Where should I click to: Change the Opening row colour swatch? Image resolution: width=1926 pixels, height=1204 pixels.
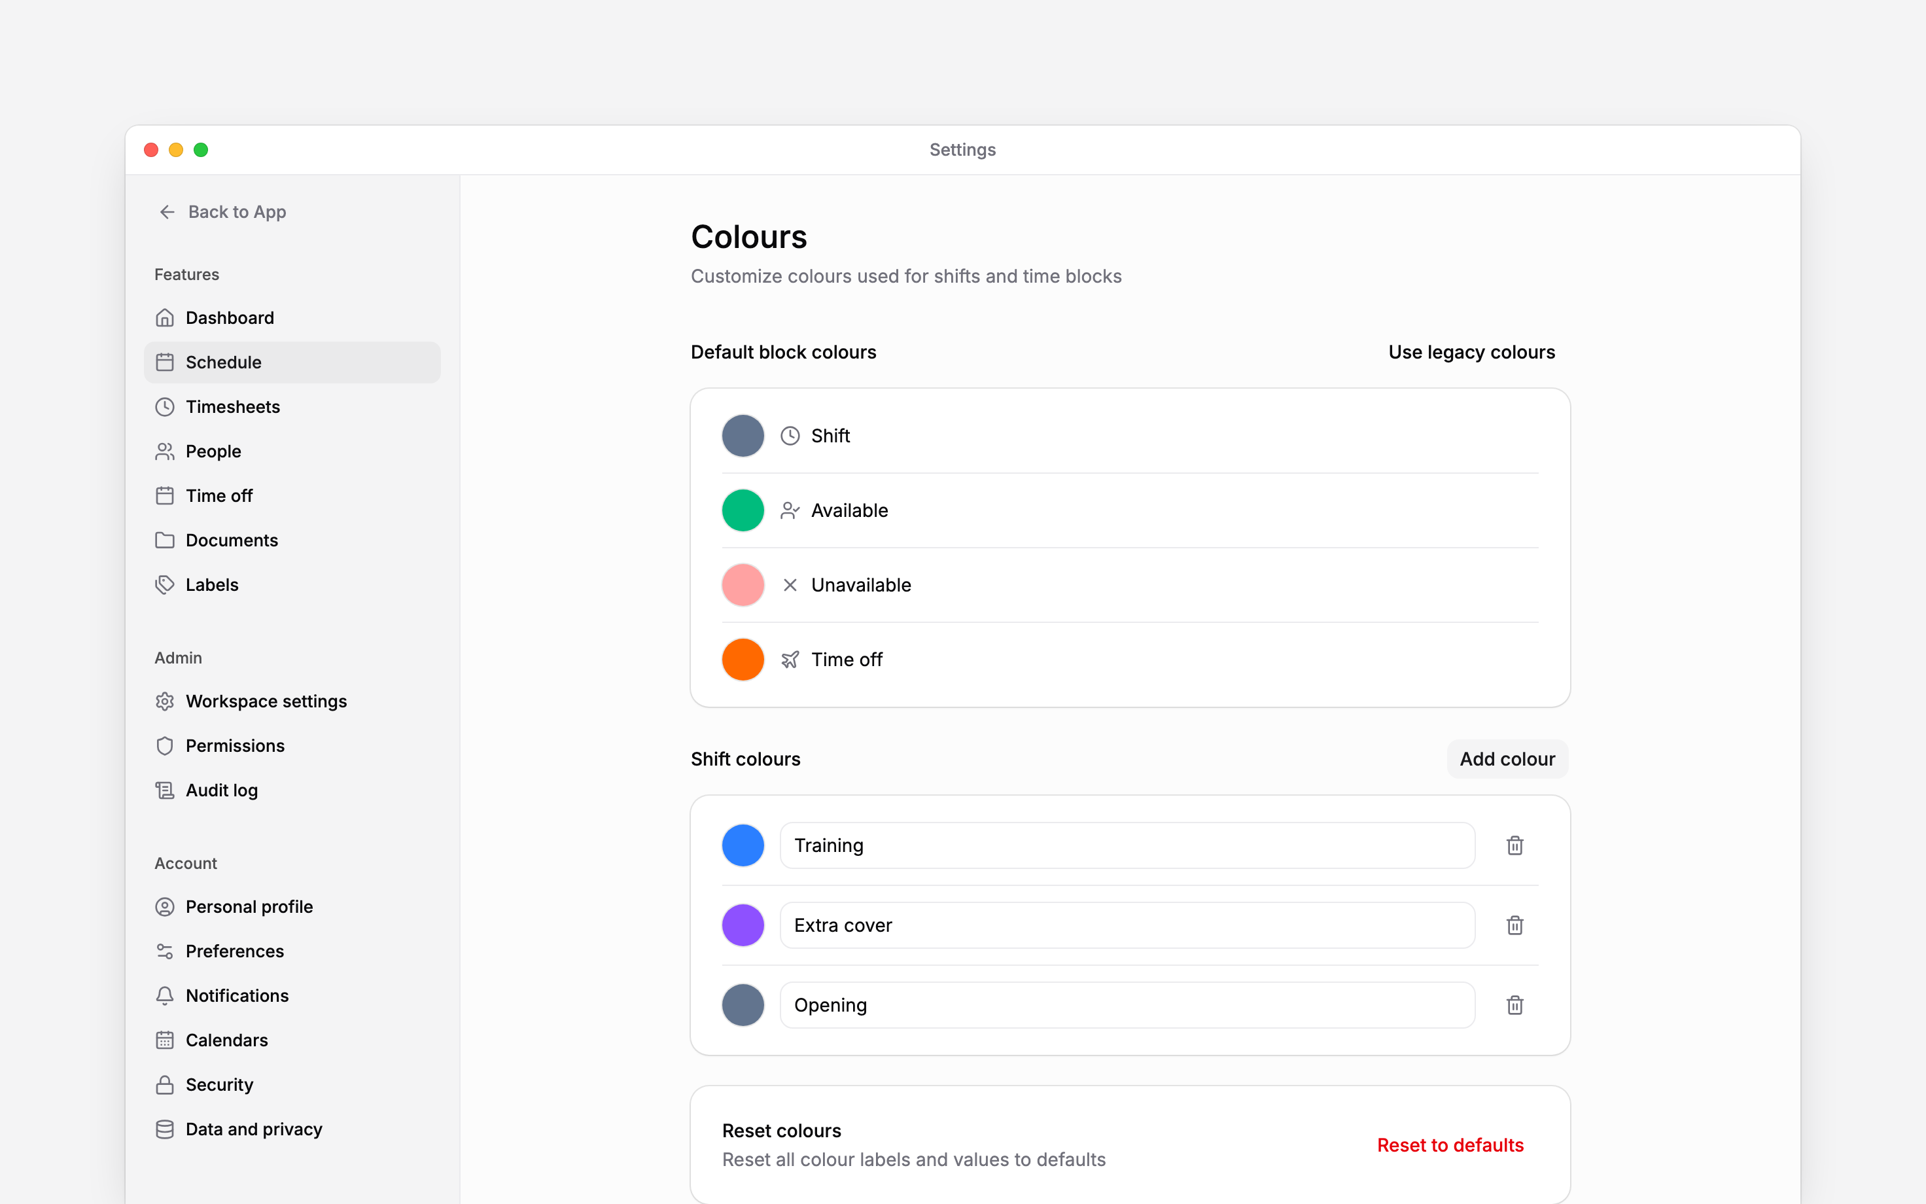point(743,1005)
